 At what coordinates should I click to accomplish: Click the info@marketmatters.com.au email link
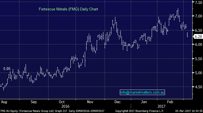(x=142, y=92)
